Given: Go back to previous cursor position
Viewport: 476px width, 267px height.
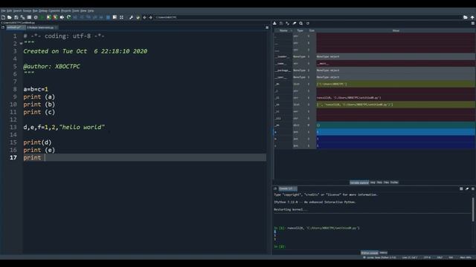Looking at the screenshot, I should [144, 17].
